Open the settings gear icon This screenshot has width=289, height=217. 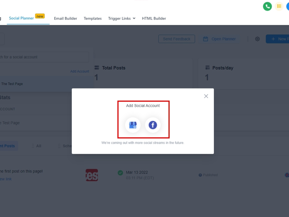257,39
